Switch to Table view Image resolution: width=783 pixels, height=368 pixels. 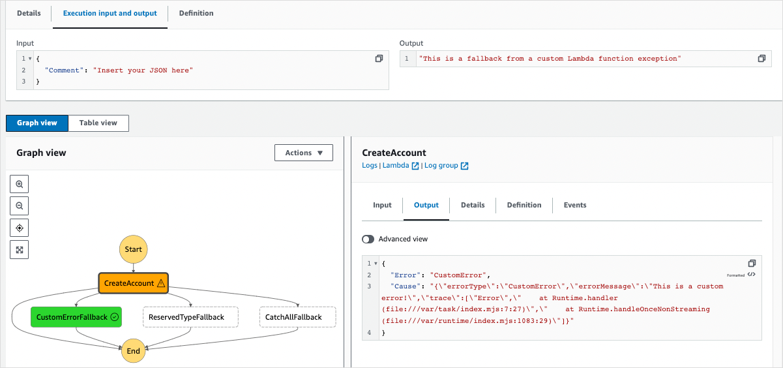coord(98,123)
